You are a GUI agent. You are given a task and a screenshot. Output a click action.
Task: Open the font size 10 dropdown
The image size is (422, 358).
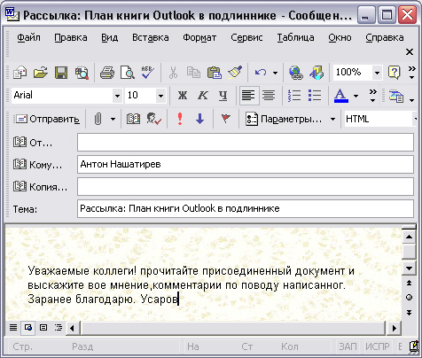(160, 96)
